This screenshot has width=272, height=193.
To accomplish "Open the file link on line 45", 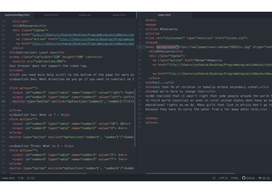I will (83, 35).
